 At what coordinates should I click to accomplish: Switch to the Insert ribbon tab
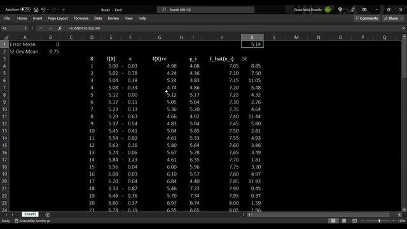(38, 18)
